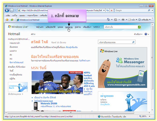Open ส่ง (Sent) folder
This screenshot has height=121, width=157.
(11, 55)
